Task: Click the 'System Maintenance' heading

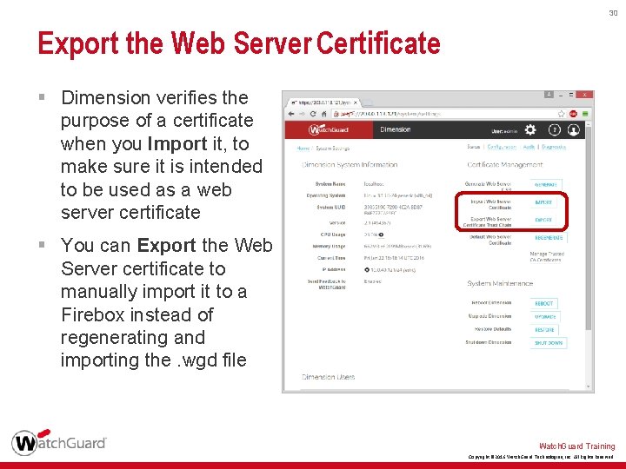Action: [x=500, y=283]
